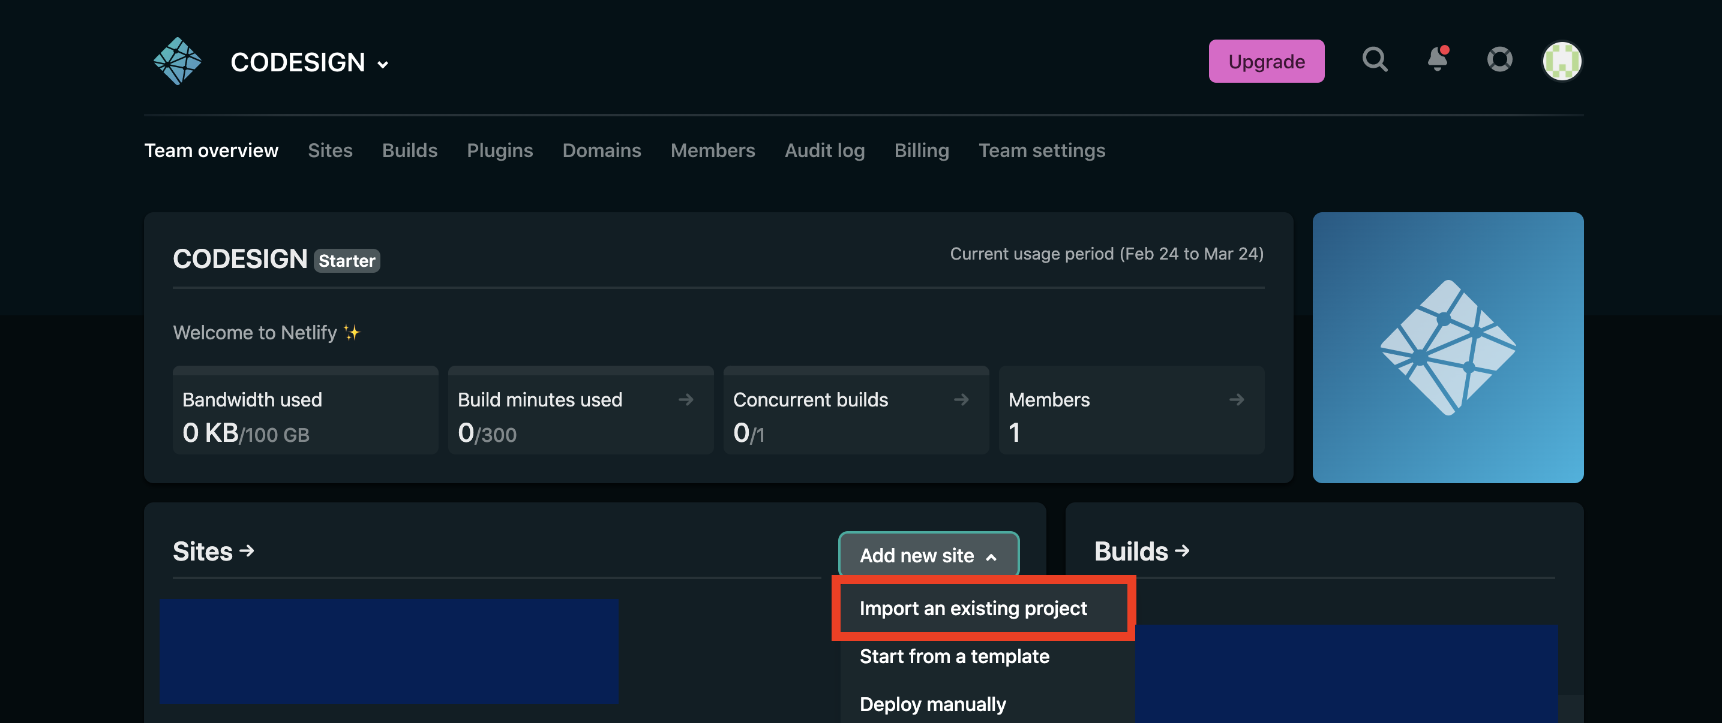
Task: Click arrow on Members card
Action: pyautogui.click(x=1236, y=400)
